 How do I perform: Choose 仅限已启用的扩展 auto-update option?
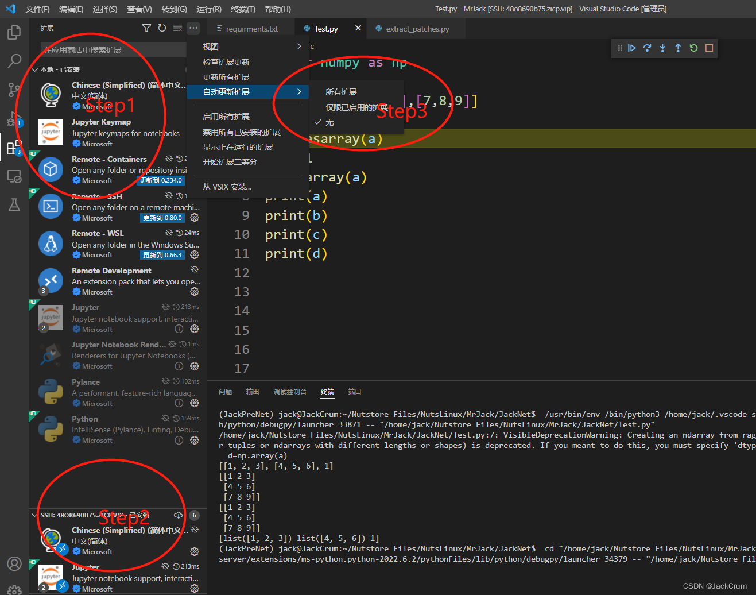(356, 107)
